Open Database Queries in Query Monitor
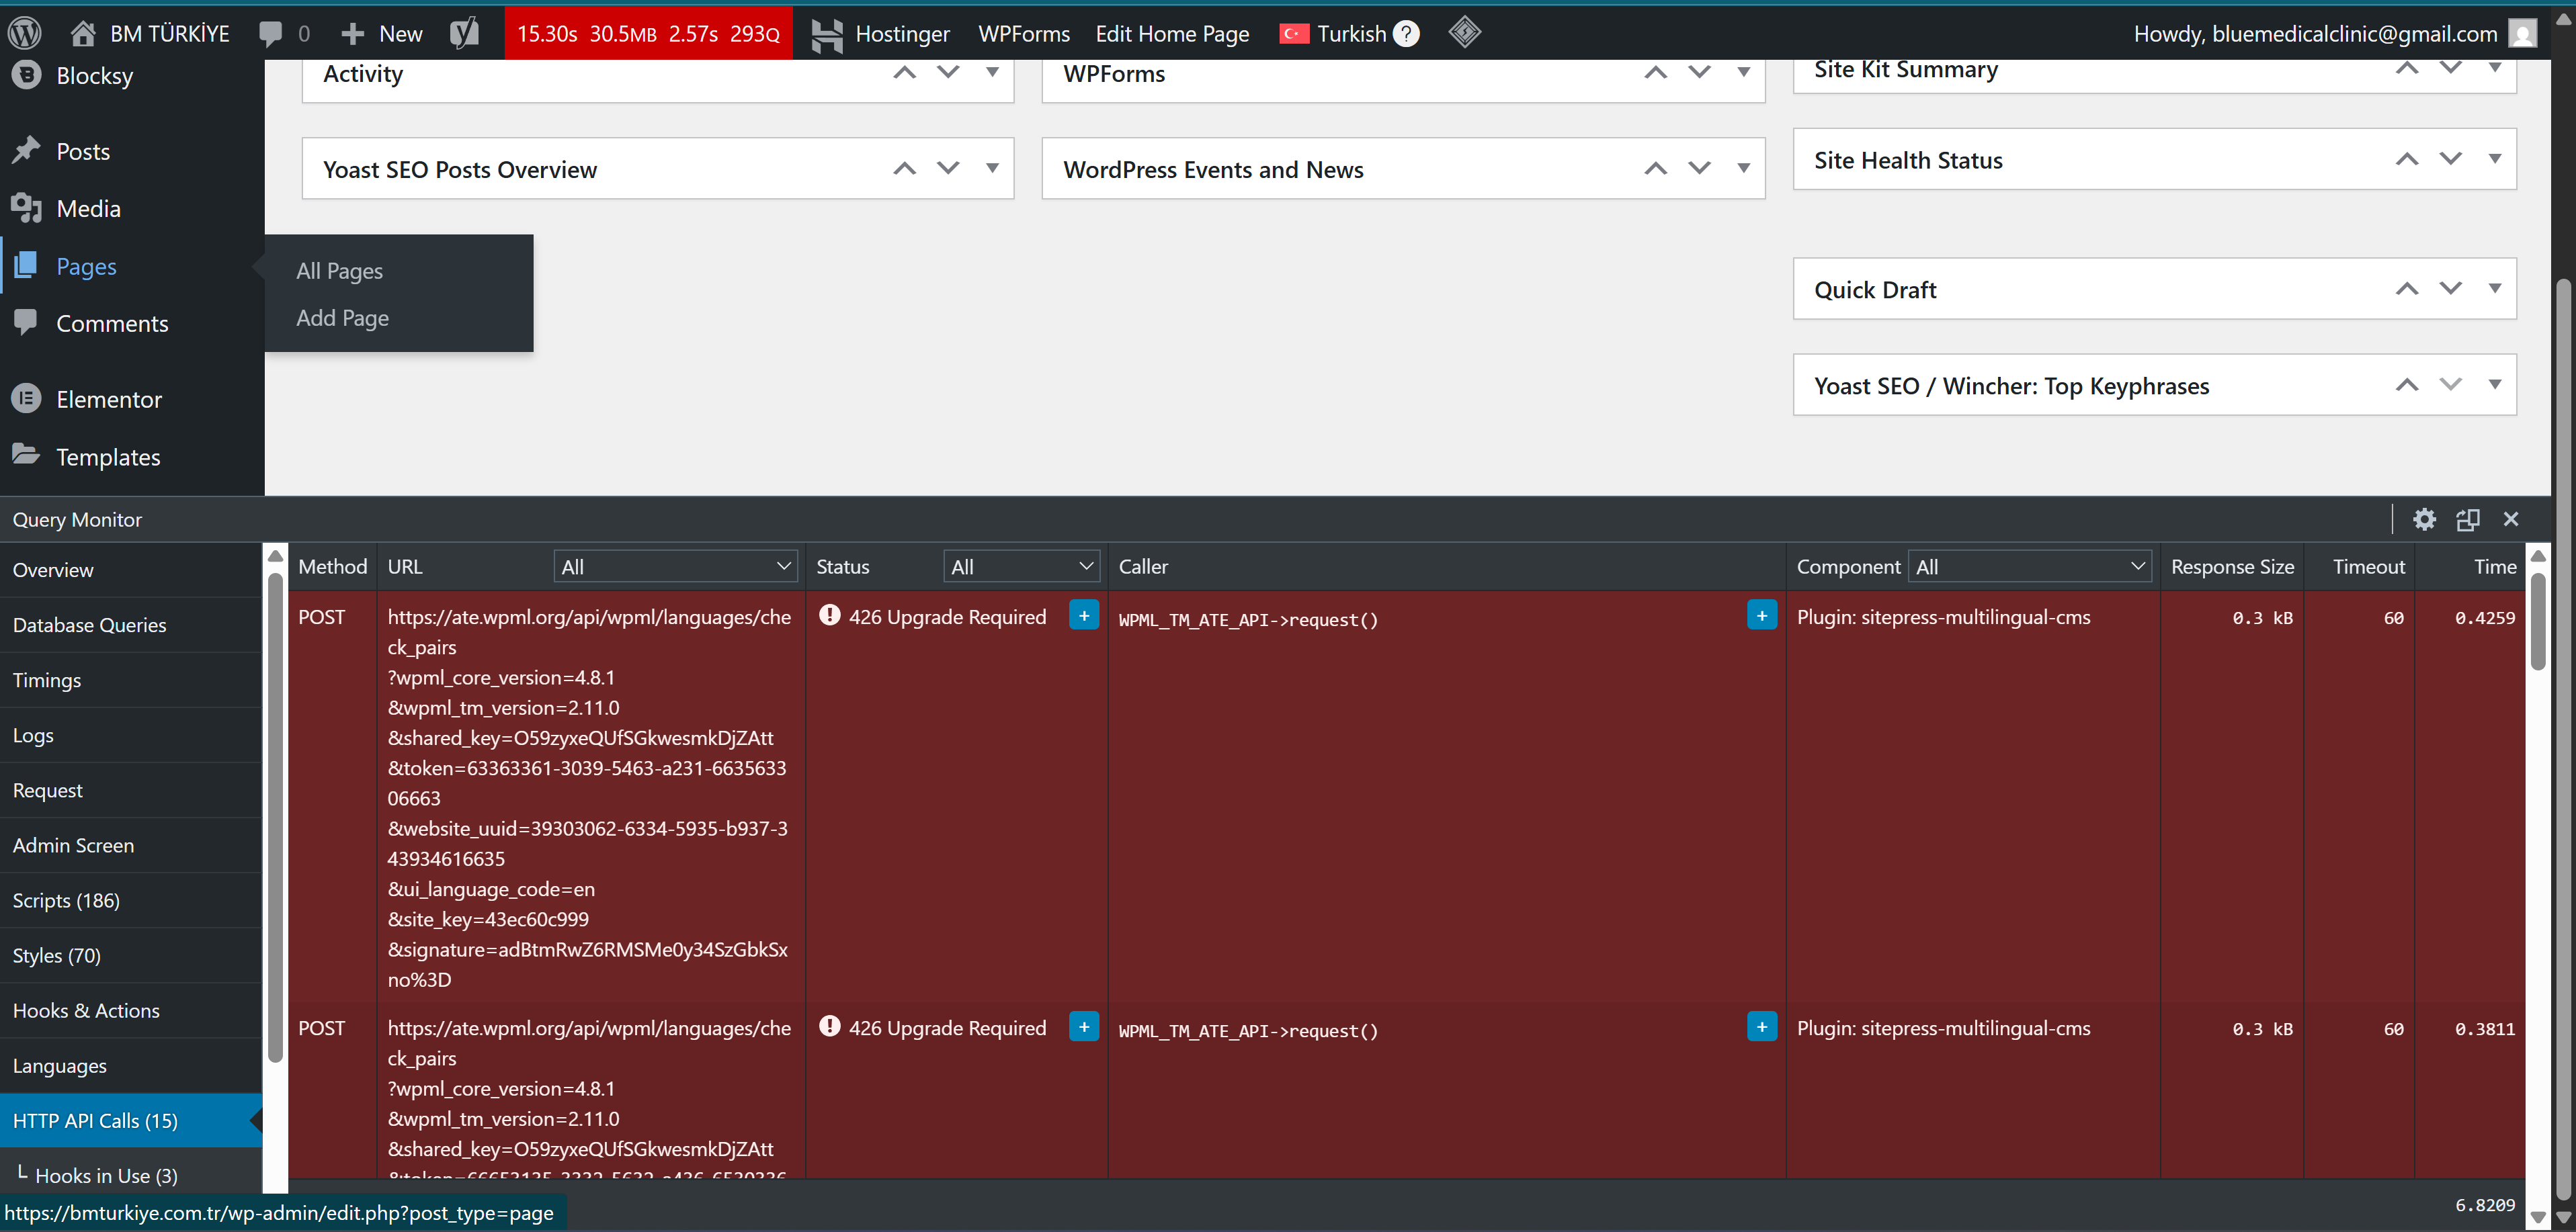Image resolution: width=2576 pixels, height=1232 pixels. coord(90,625)
